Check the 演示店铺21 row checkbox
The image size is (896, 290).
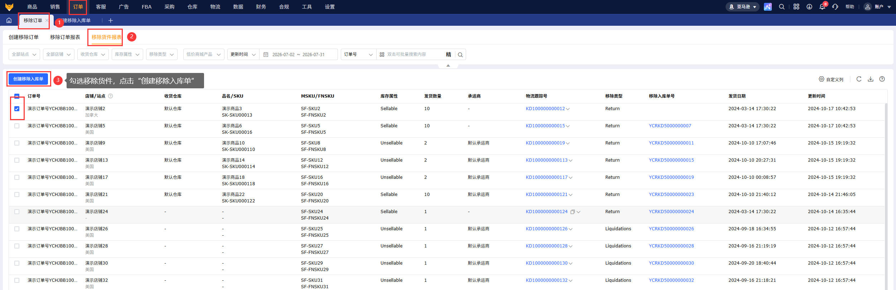(x=17, y=195)
